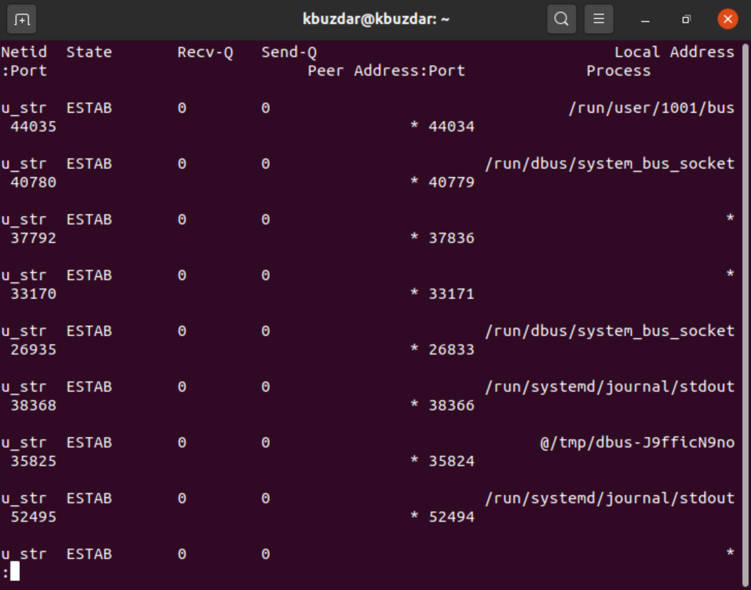751x590 pixels.
Task: Click the peer port number 37836
Action: [451, 238]
